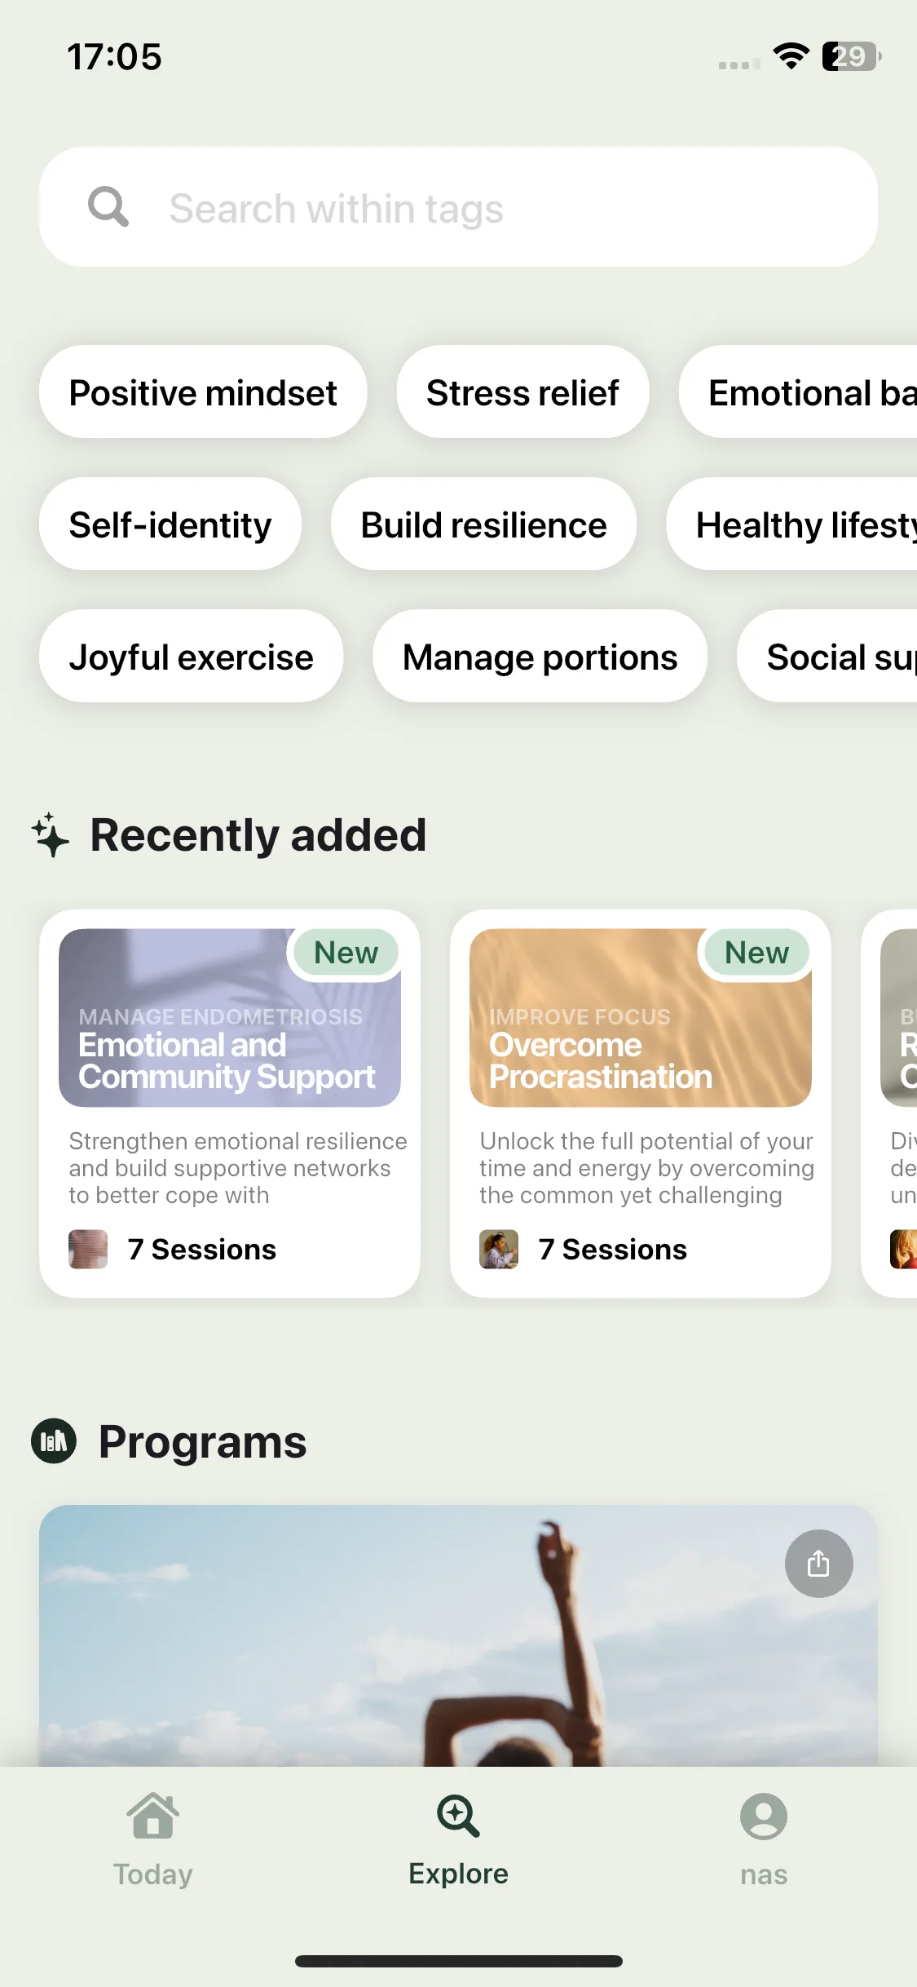Toggle the Build resilience tag
Image resolution: width=917 pixels, height=1987 pixels.
click(x=483, y=524)
